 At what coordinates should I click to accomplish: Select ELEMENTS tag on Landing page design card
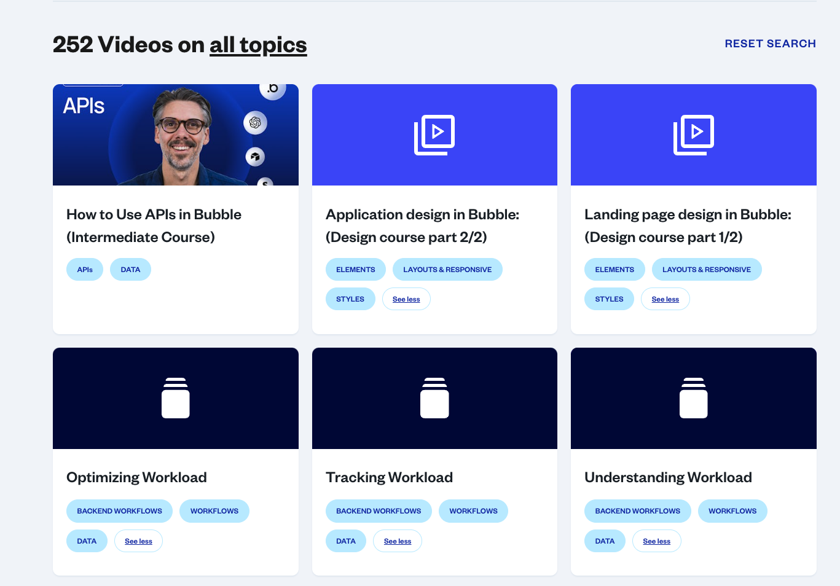tap(614, 270)
